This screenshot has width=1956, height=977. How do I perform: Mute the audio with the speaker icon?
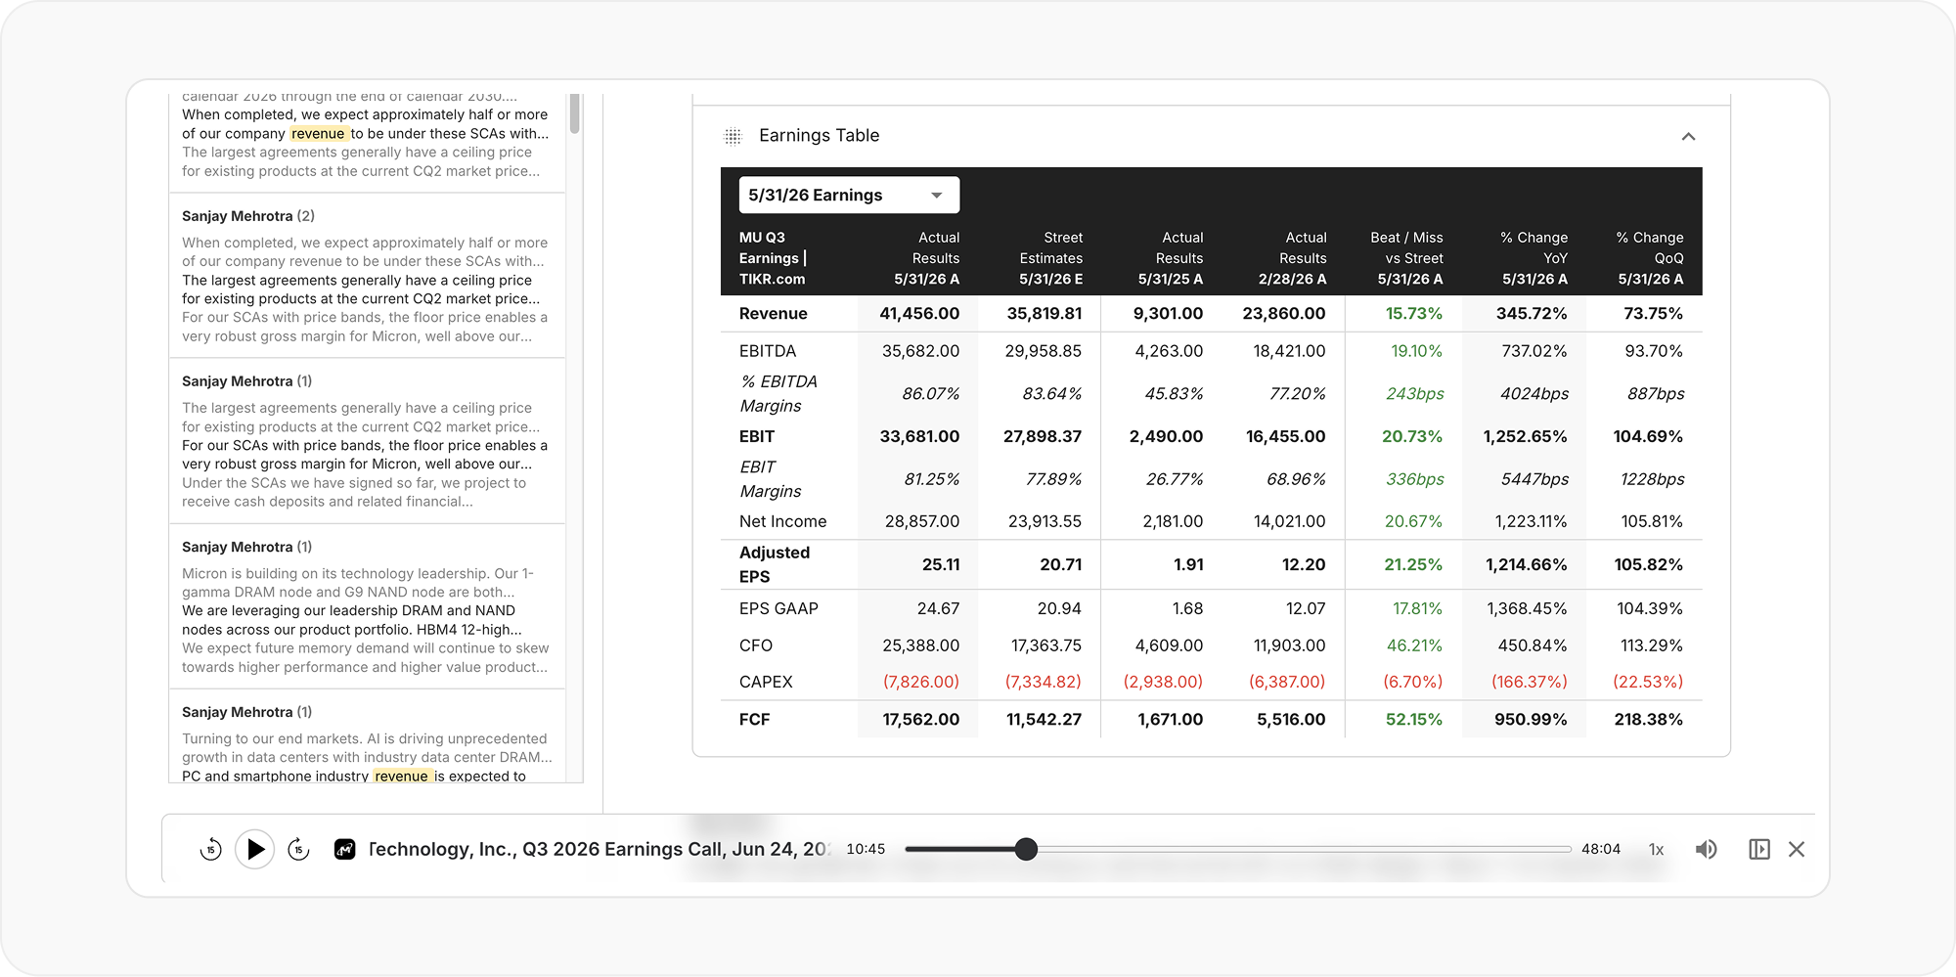1706,849
